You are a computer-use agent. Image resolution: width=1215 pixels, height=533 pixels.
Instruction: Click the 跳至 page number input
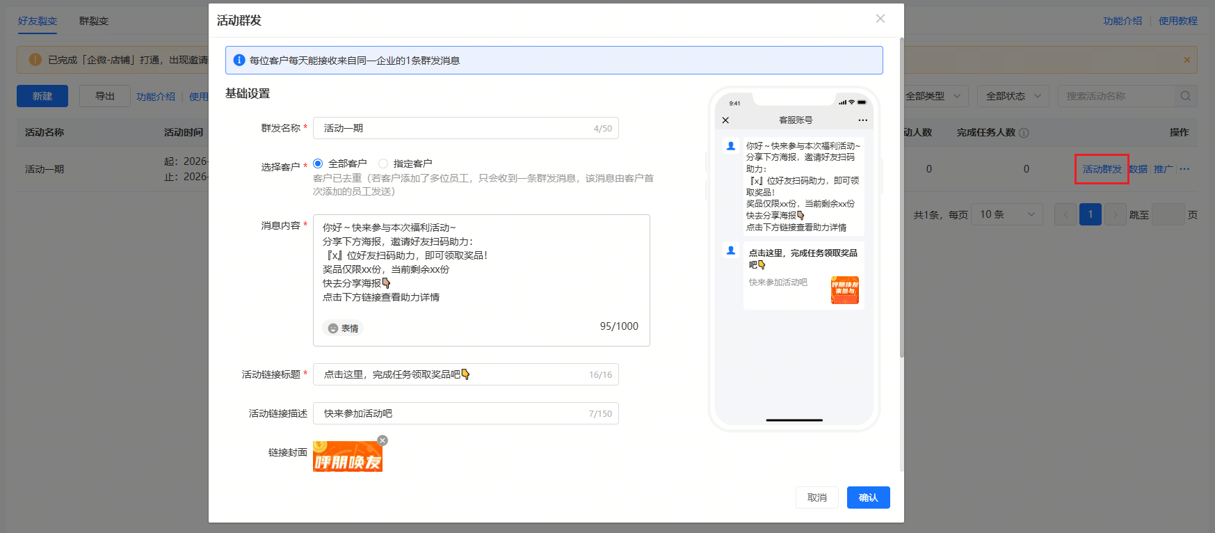coord(1168,214)
